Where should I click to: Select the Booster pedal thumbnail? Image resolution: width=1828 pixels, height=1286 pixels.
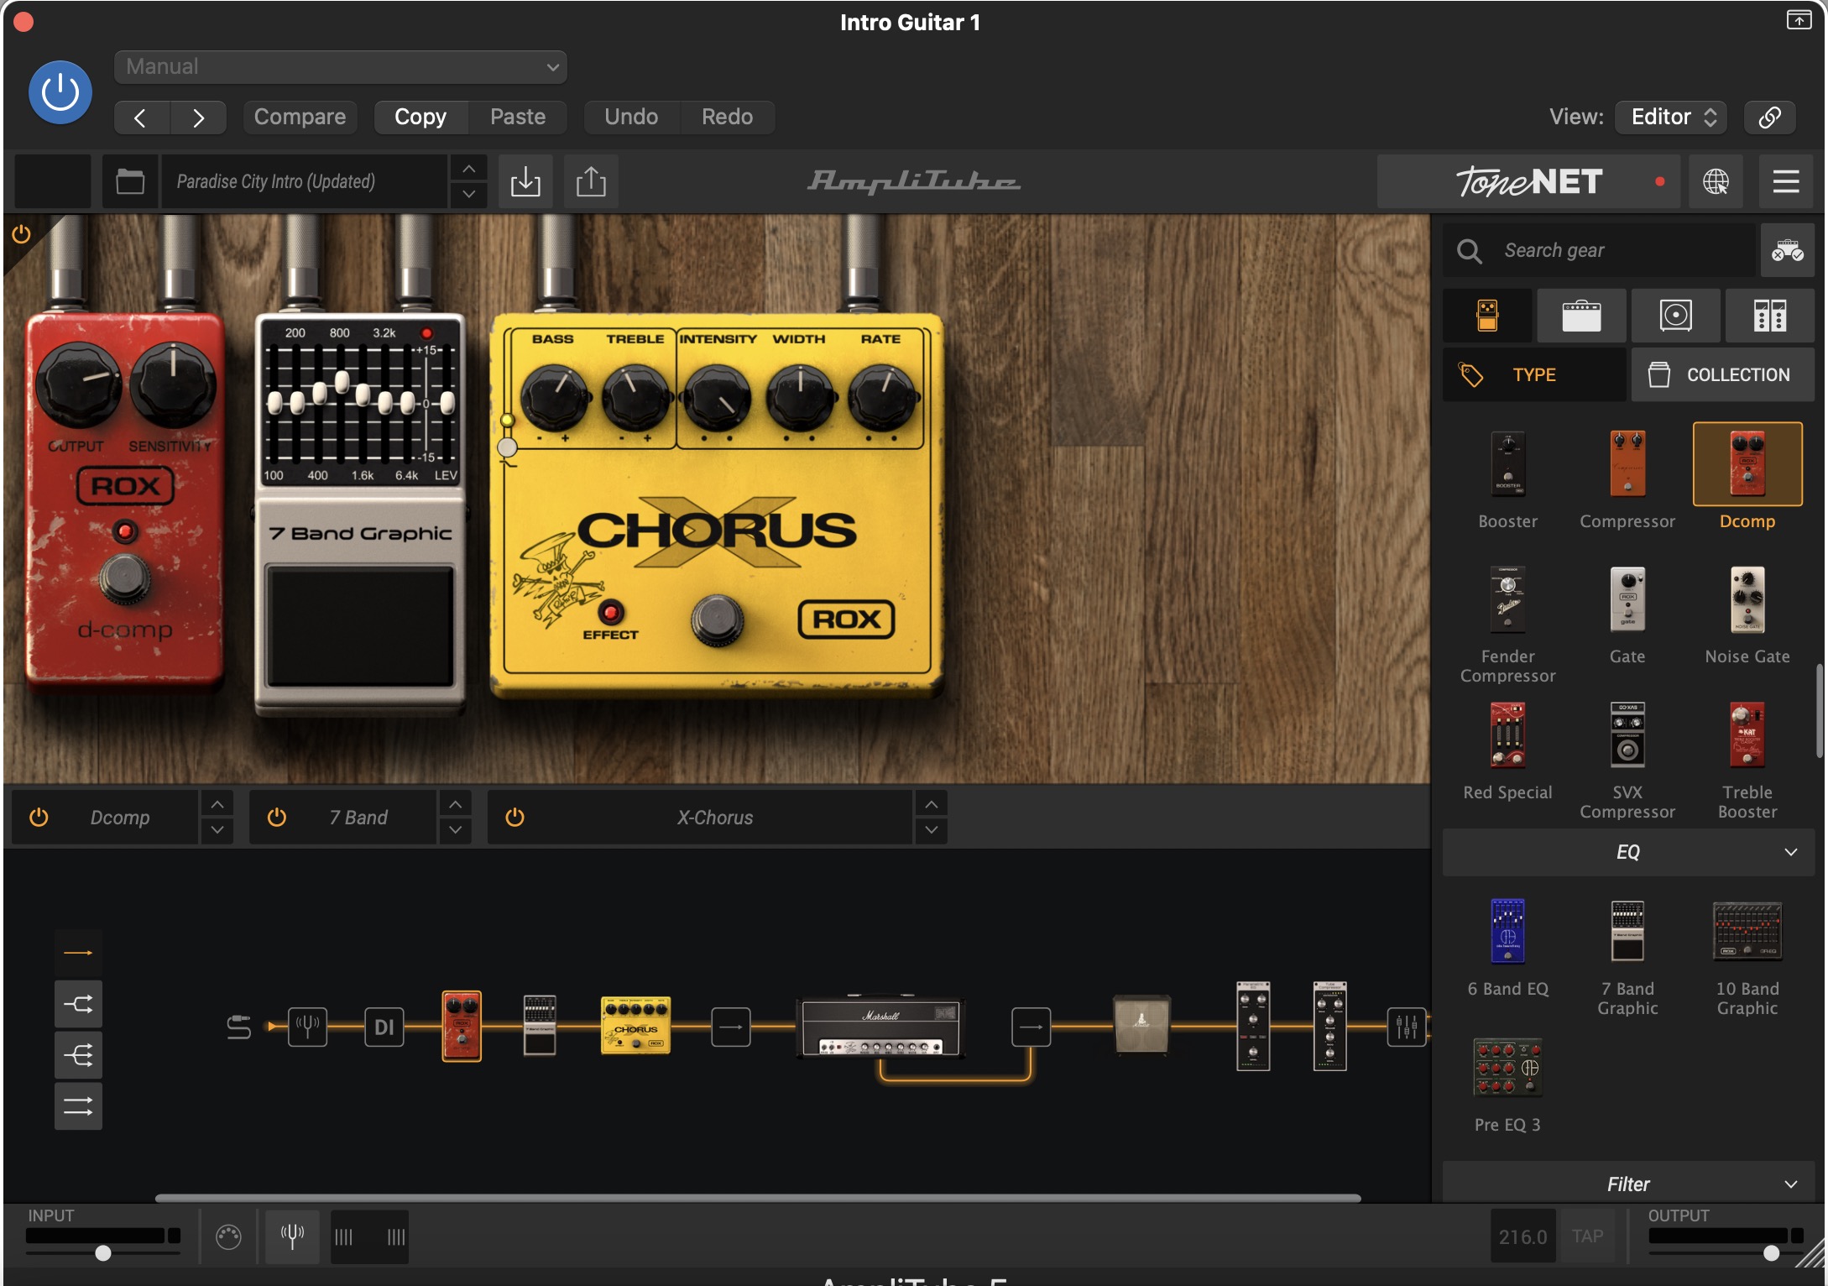[x=1507, y=463]
